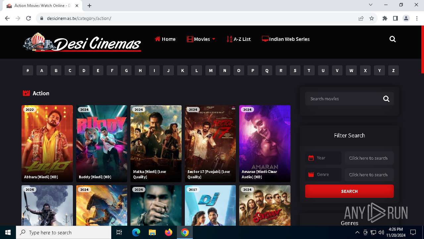Click the search icon in Search movies box

[x=386, y=99]
